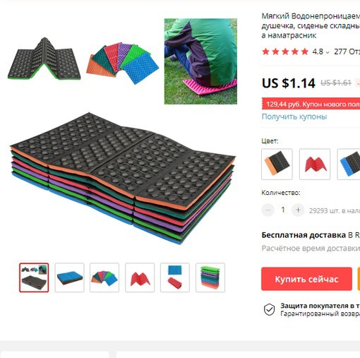Screen dimensions: 360x358
Task: Show the stacked colorful mats thumbnail
Action: point(210,278)
